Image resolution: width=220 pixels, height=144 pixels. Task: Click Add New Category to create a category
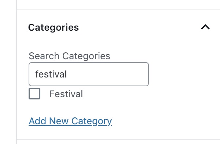point(70,121)
